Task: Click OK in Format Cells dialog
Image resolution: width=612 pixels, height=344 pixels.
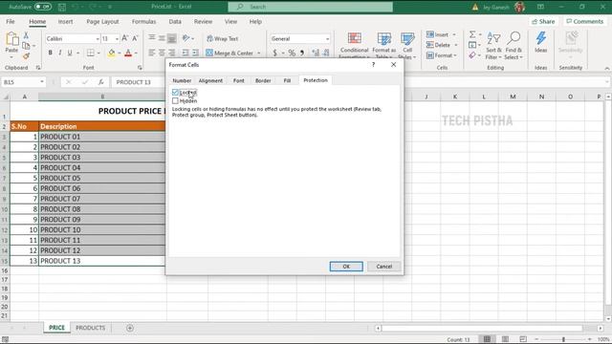Action: point(346,267)
